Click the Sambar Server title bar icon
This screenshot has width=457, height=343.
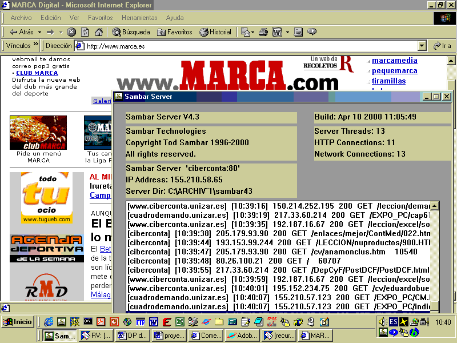click(119, 97)
